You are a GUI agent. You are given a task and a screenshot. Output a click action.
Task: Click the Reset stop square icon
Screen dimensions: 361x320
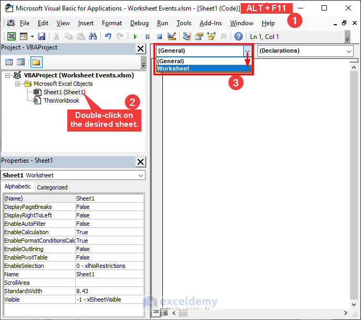[x=159, y=36]
